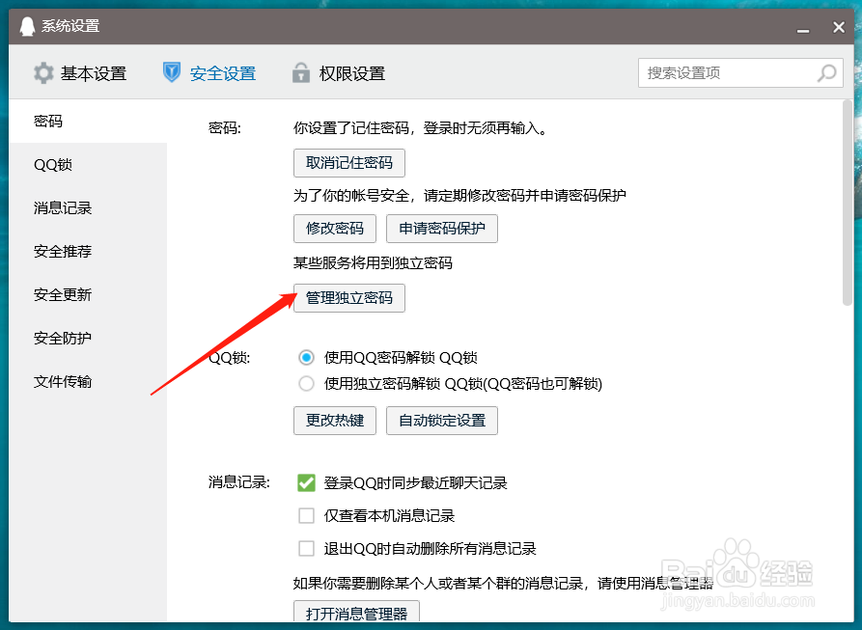This screenshot has width=862, height=630.
Task: Select 文件传输 in the left sidebar
Action: pyautogui.click(x=88, y=382)
